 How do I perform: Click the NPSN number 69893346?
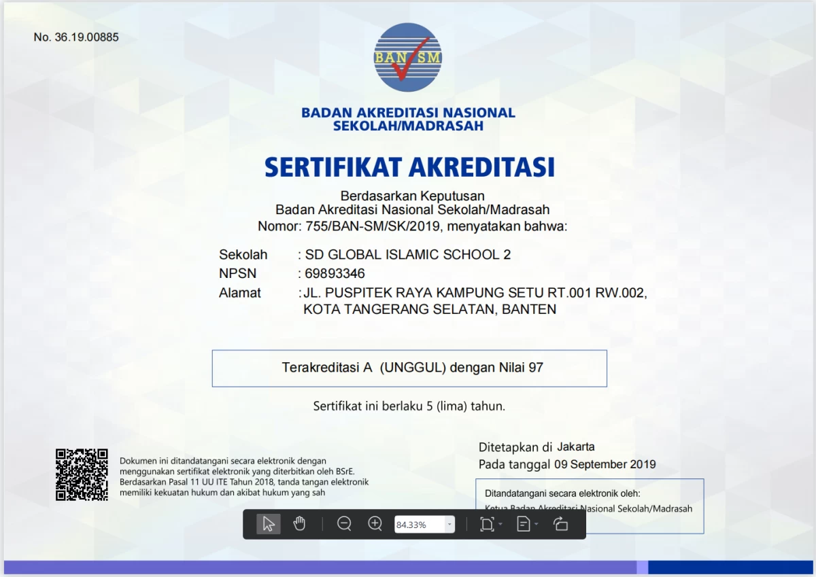(x=335, y=274)
